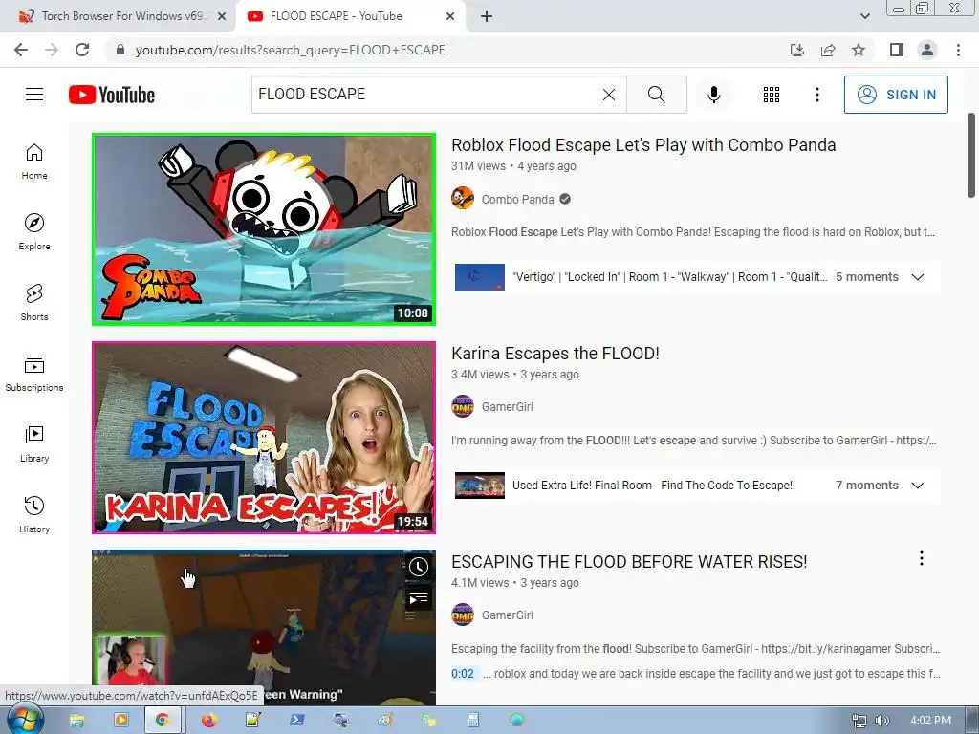Click the browser back arrow

pos(21,50)
